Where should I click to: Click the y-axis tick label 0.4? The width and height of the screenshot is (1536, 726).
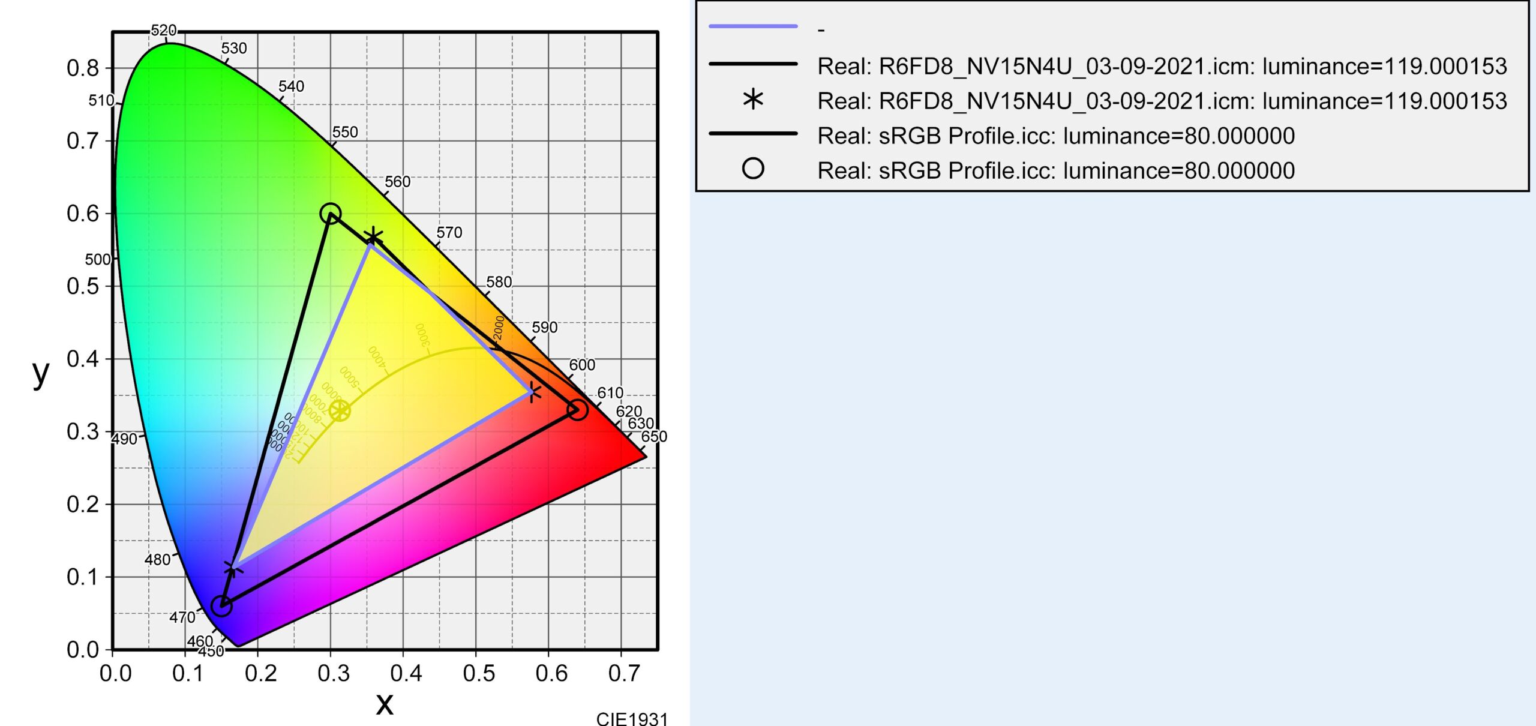pos(83,359)
